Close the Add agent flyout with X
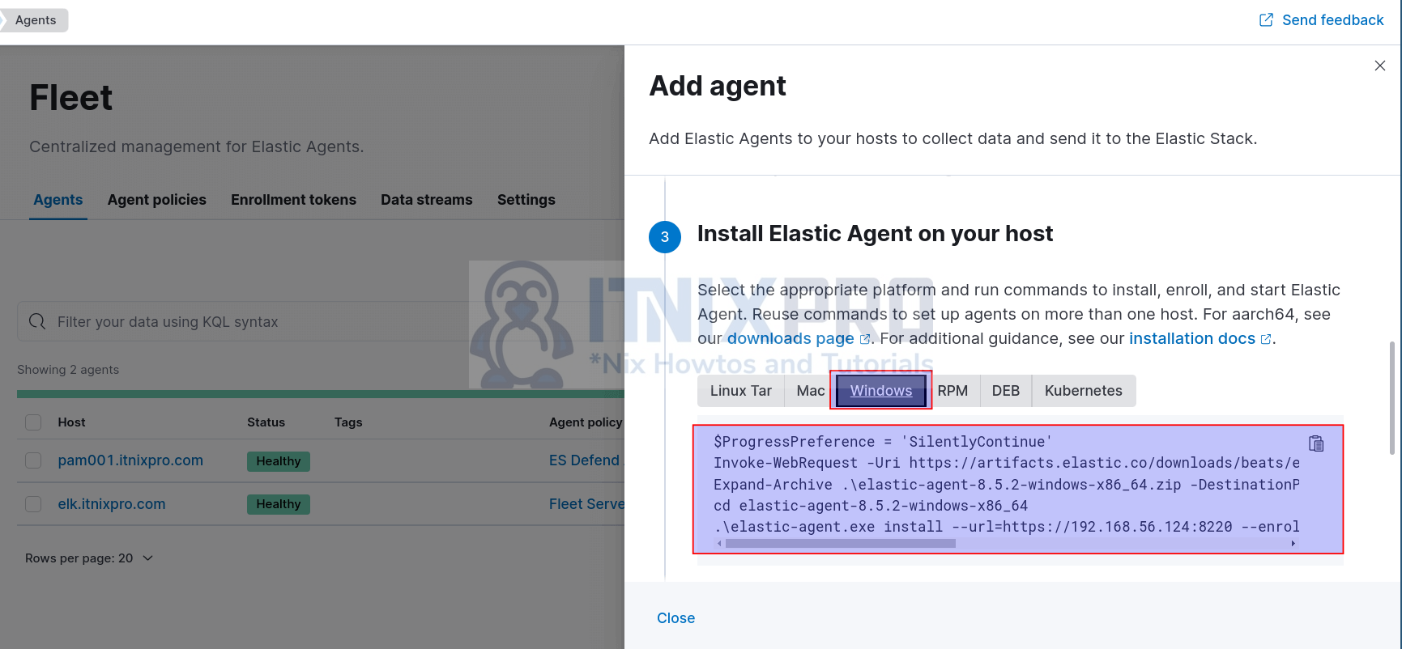The width and height of the screenshot is (1402, 649). [1380, 66]
